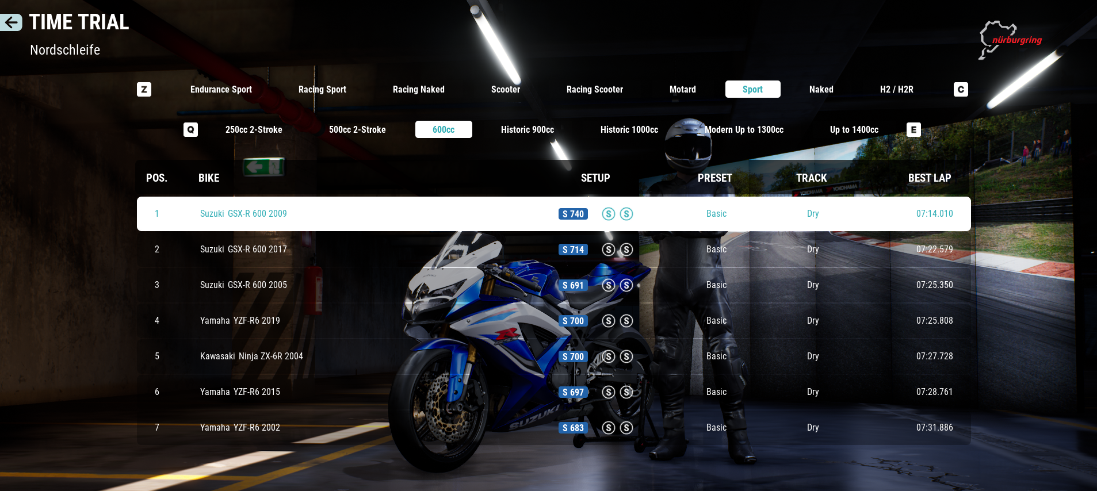This screenshot has width=1097, height=491.
Task: Click second setup icon for YZF-R6 2019
Action: [626, 321]
